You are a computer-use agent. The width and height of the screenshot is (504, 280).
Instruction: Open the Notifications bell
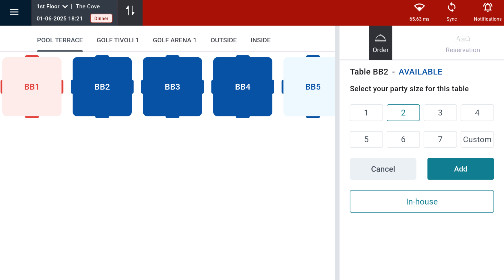[487, 12]
